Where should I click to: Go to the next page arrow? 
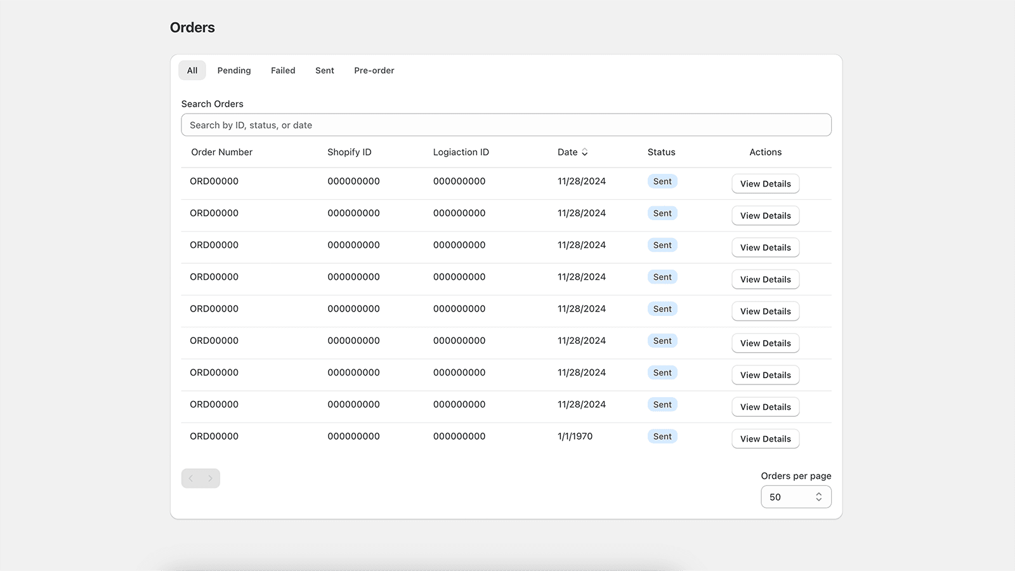pyautogui.click(x=211, y=478)
